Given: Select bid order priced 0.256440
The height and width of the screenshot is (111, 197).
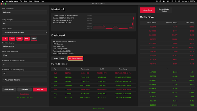Looking at the screenshot, I should pos(167,92).
